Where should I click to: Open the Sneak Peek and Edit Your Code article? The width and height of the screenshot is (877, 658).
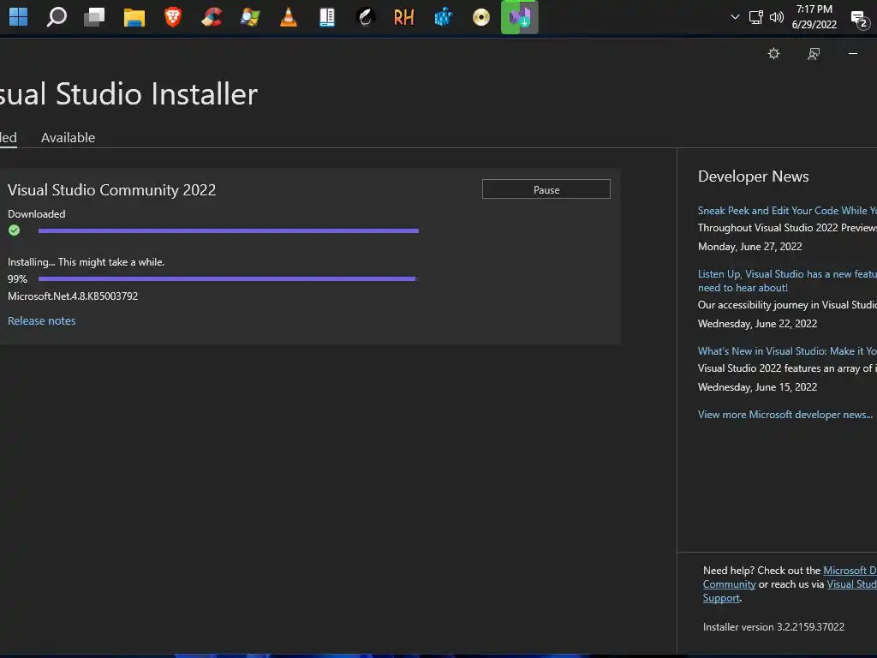[x=787, y=211]
